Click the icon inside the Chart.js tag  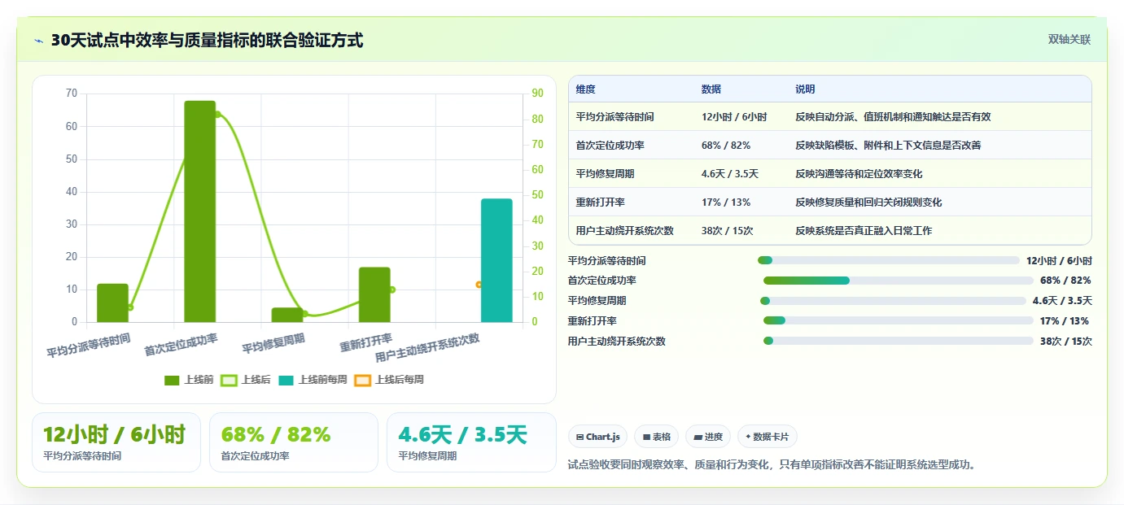click(579, 437)
